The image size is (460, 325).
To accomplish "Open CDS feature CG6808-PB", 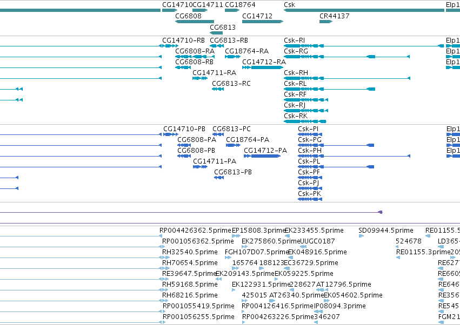I will [196, 151].
